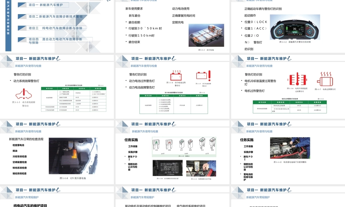The image size is (345, 207).
Task: Click the 位置1 (ACC) bullet
Action: click(255, 28)
